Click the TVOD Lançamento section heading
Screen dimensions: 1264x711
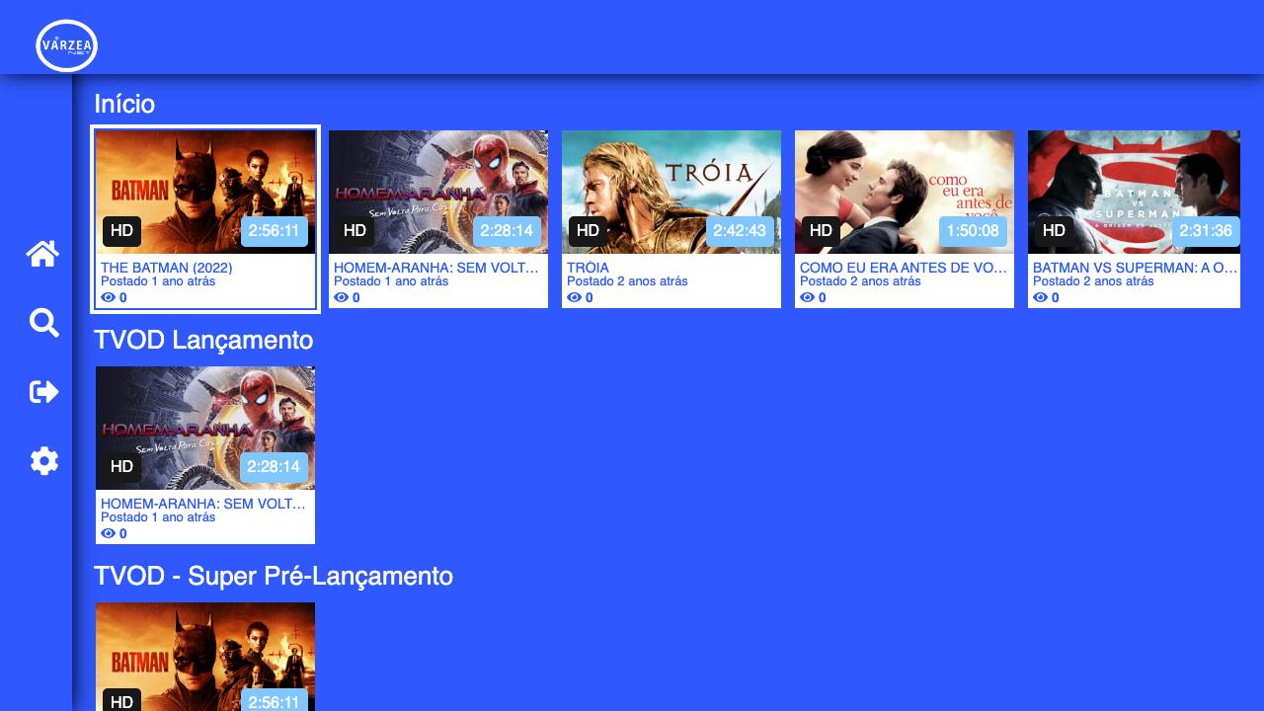(x=203, y=340)
